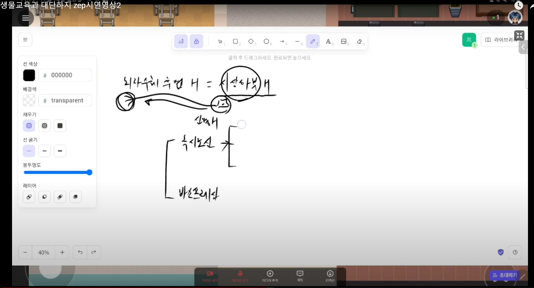This screenshot has height=288, width=534.
Task: Choose the selection pointer tool
Action: coord(220,42)
